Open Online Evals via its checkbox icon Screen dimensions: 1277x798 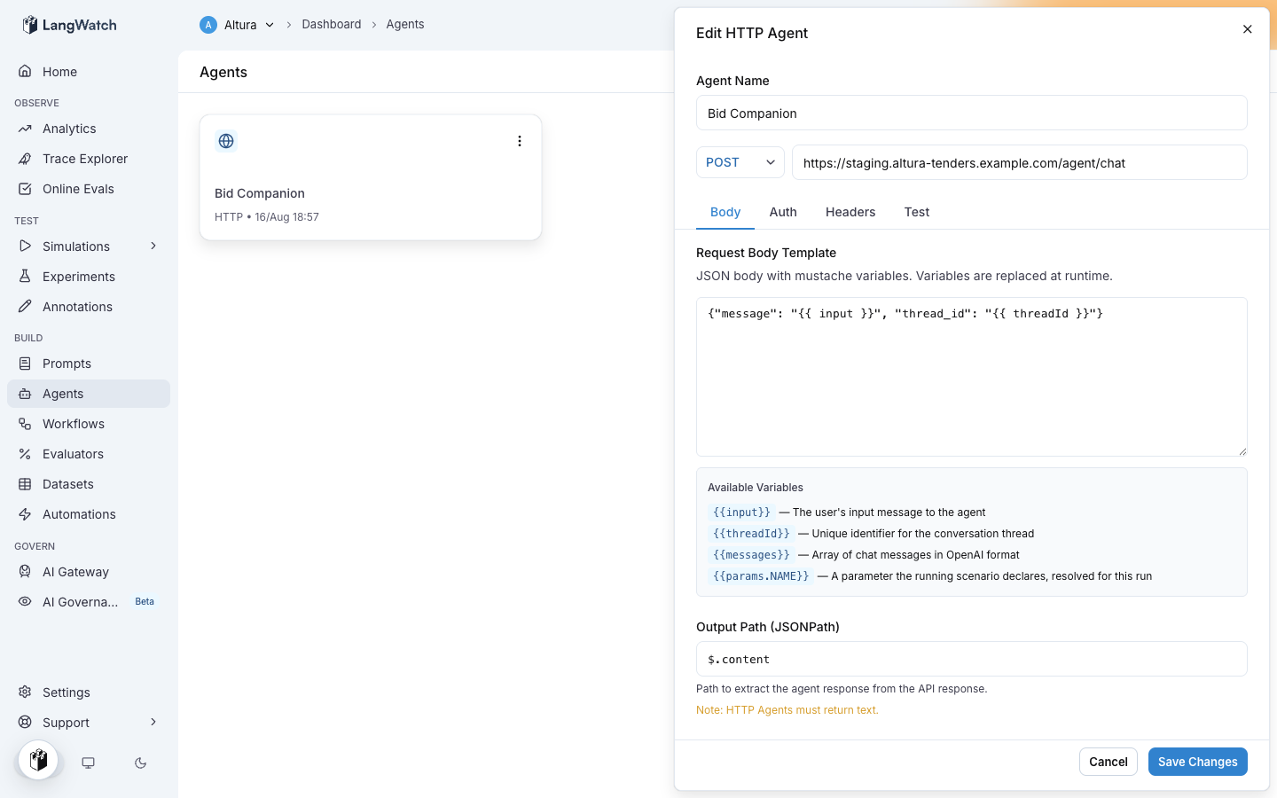coord(25,189)
